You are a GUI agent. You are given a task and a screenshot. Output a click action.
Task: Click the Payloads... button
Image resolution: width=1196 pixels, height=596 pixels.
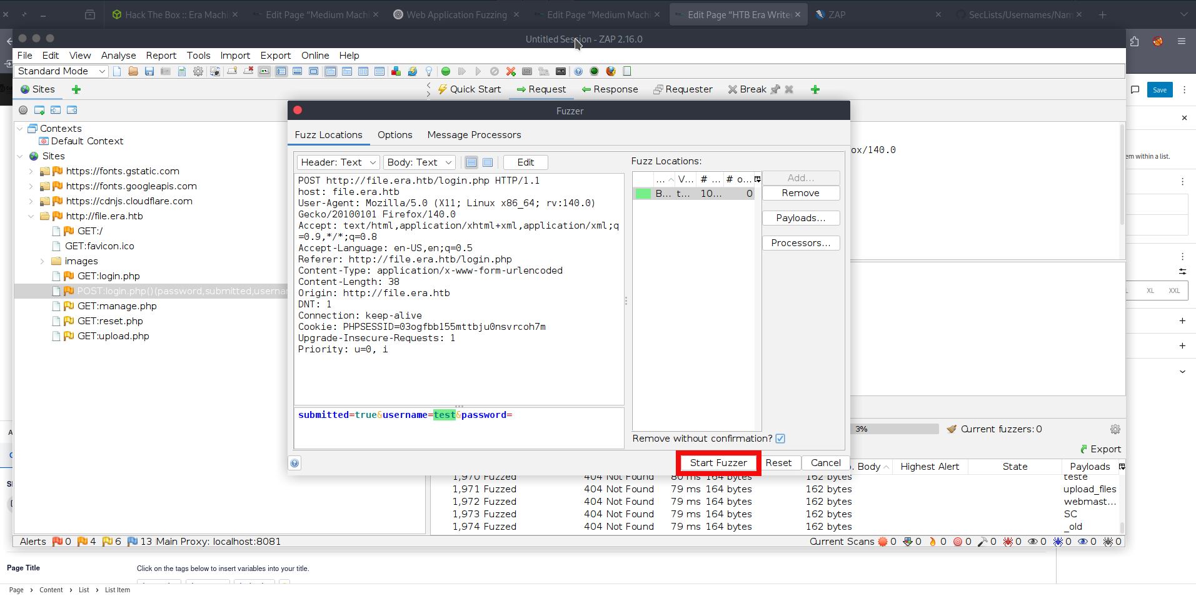click(800, 218)
